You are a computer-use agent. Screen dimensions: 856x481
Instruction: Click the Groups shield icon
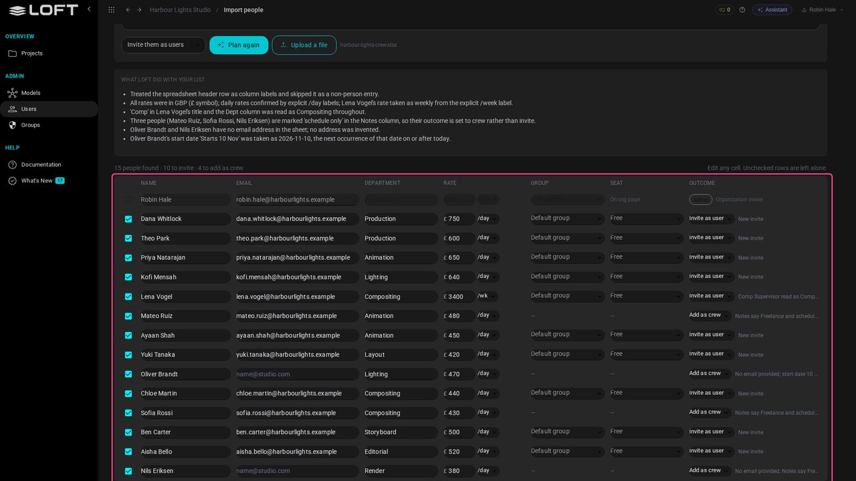[x=12, y=125]
